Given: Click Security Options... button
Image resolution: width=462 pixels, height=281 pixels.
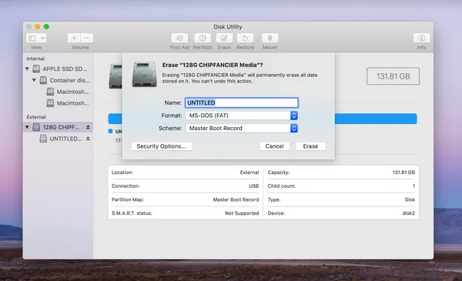Looking at the screenshot, I should click(x=162, y=146).
